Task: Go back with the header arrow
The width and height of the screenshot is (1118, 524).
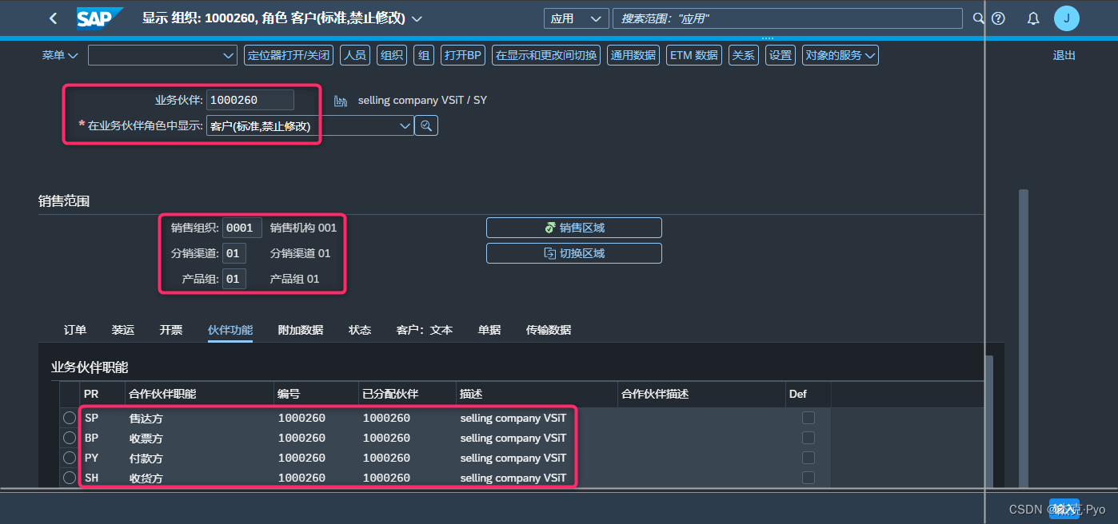Action: pos(54,18)
